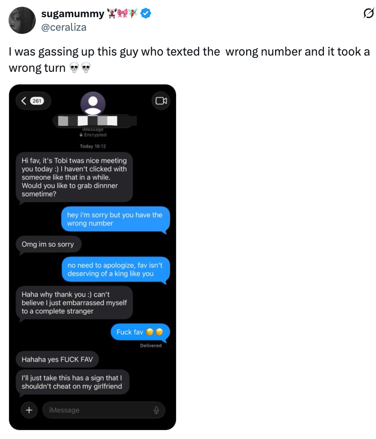Image resolution: width=376 pixels, height=439 pixels.
Task: Select the "wrong number" blue bubble
Action: 115,219
